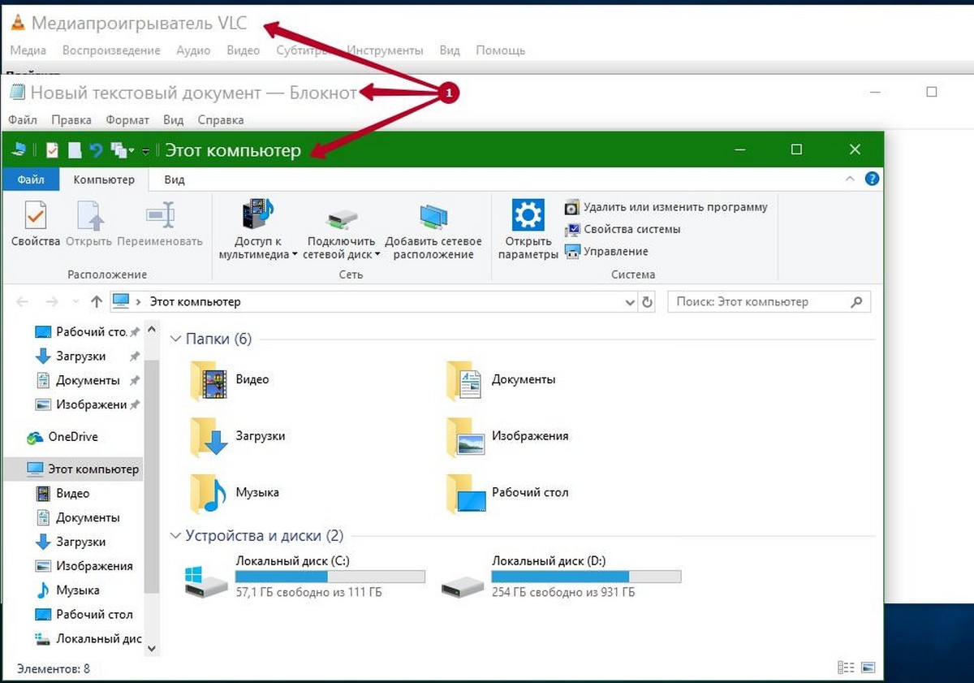Switch to large icons view in status bar
The height and width of the screenshot is (683, 974).
click(x=868, y=668)
